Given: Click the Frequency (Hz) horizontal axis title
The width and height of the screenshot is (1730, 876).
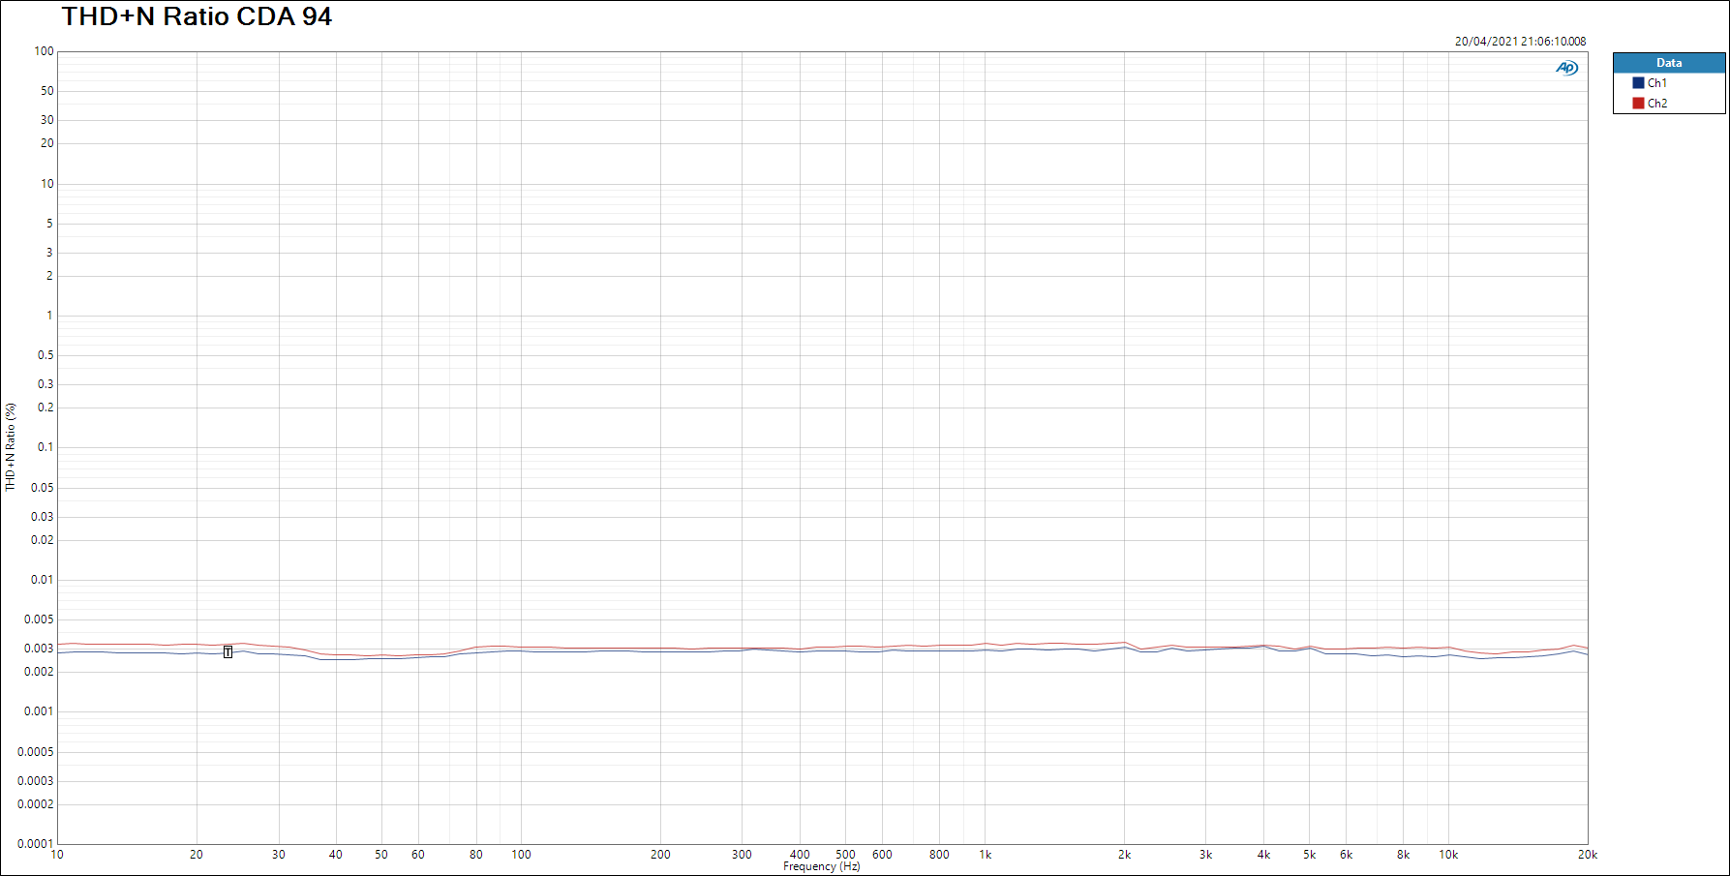Looking at the screenshot, I should [821, 866].
